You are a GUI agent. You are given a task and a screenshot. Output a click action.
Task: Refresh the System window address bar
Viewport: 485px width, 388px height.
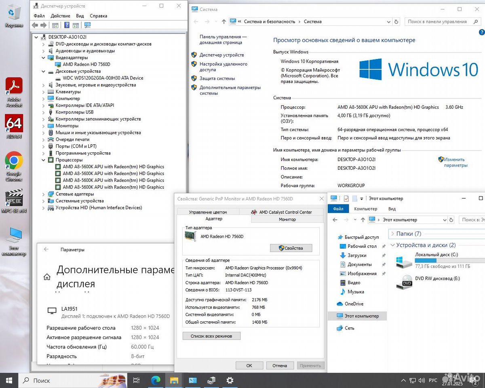pos(396,21)
